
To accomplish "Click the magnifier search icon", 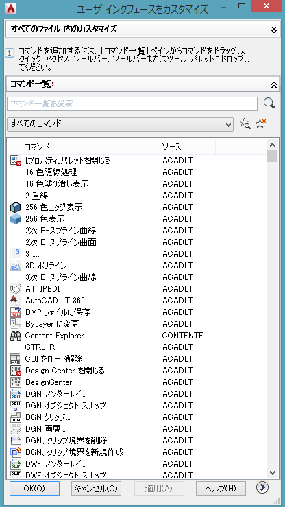I will tap(269, 104).
